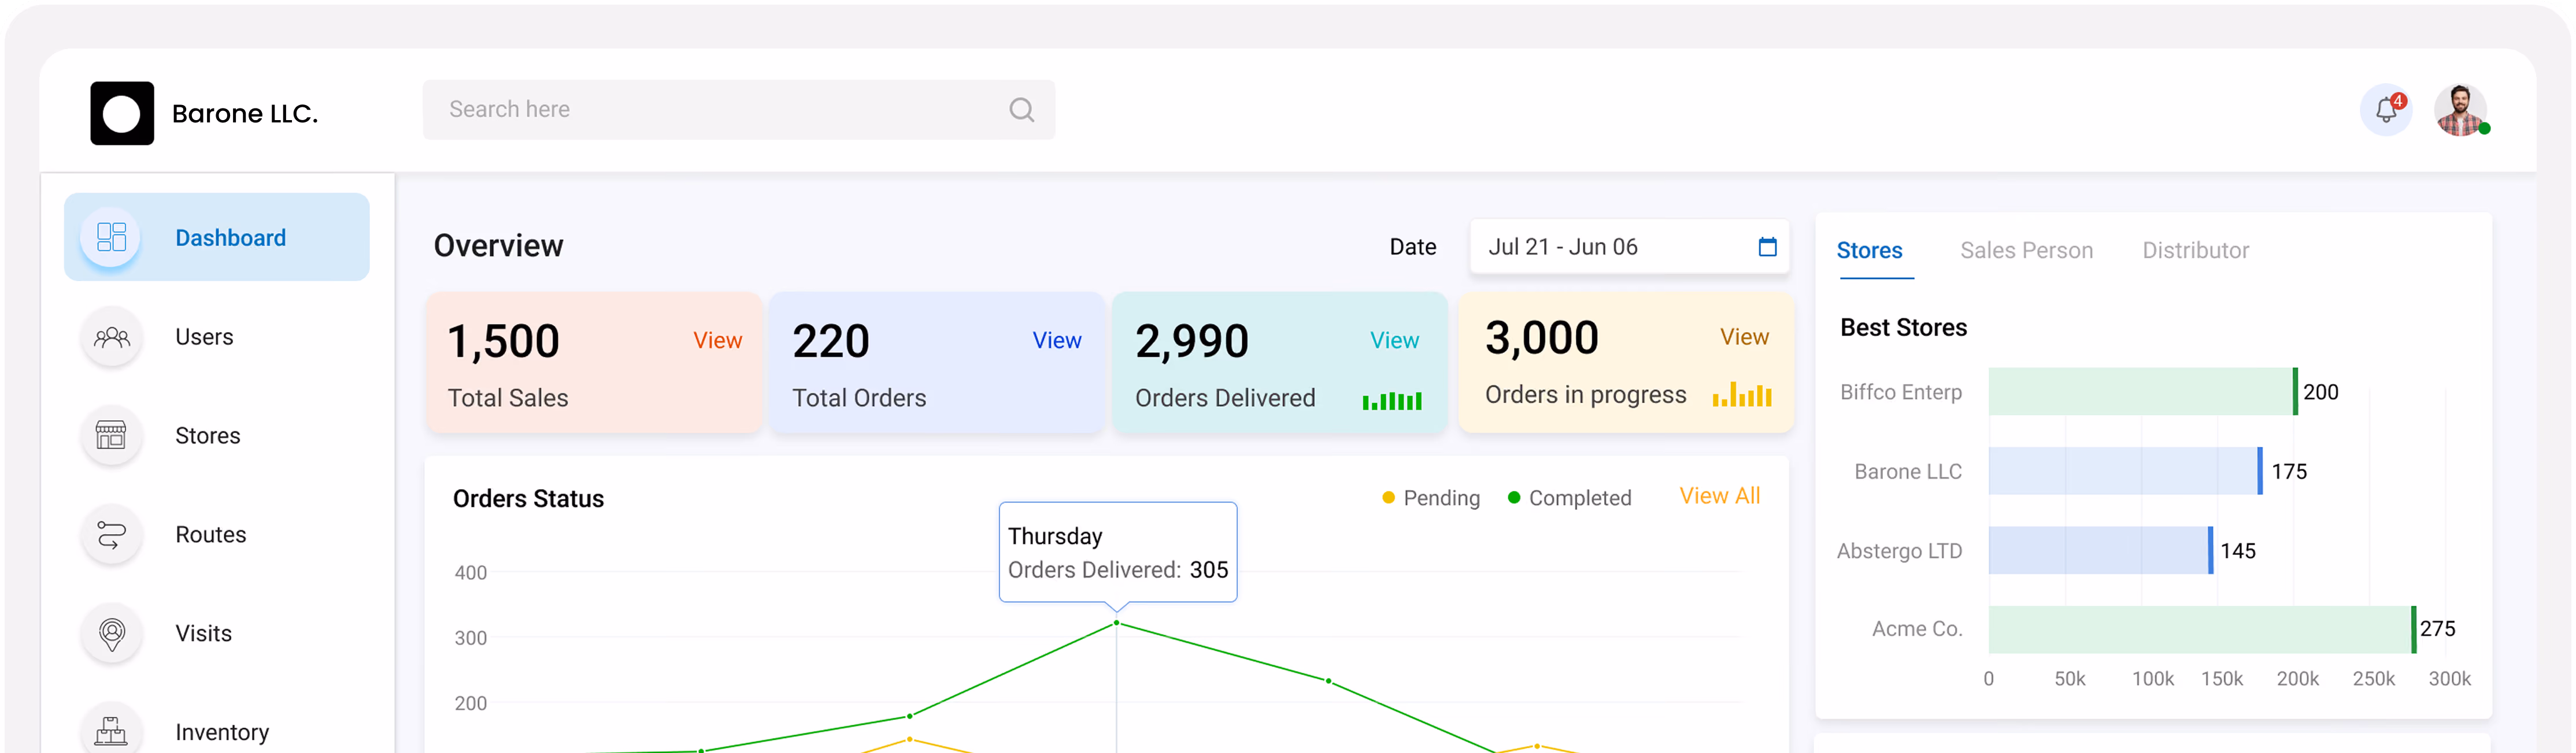Click the Biffco Enterp bar showing 200
Viewport: 2576px width, 753px height.
click(x=2142, y=392)
